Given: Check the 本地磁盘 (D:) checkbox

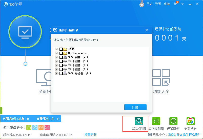Looking at the screenshot, I should click(61, 65).
